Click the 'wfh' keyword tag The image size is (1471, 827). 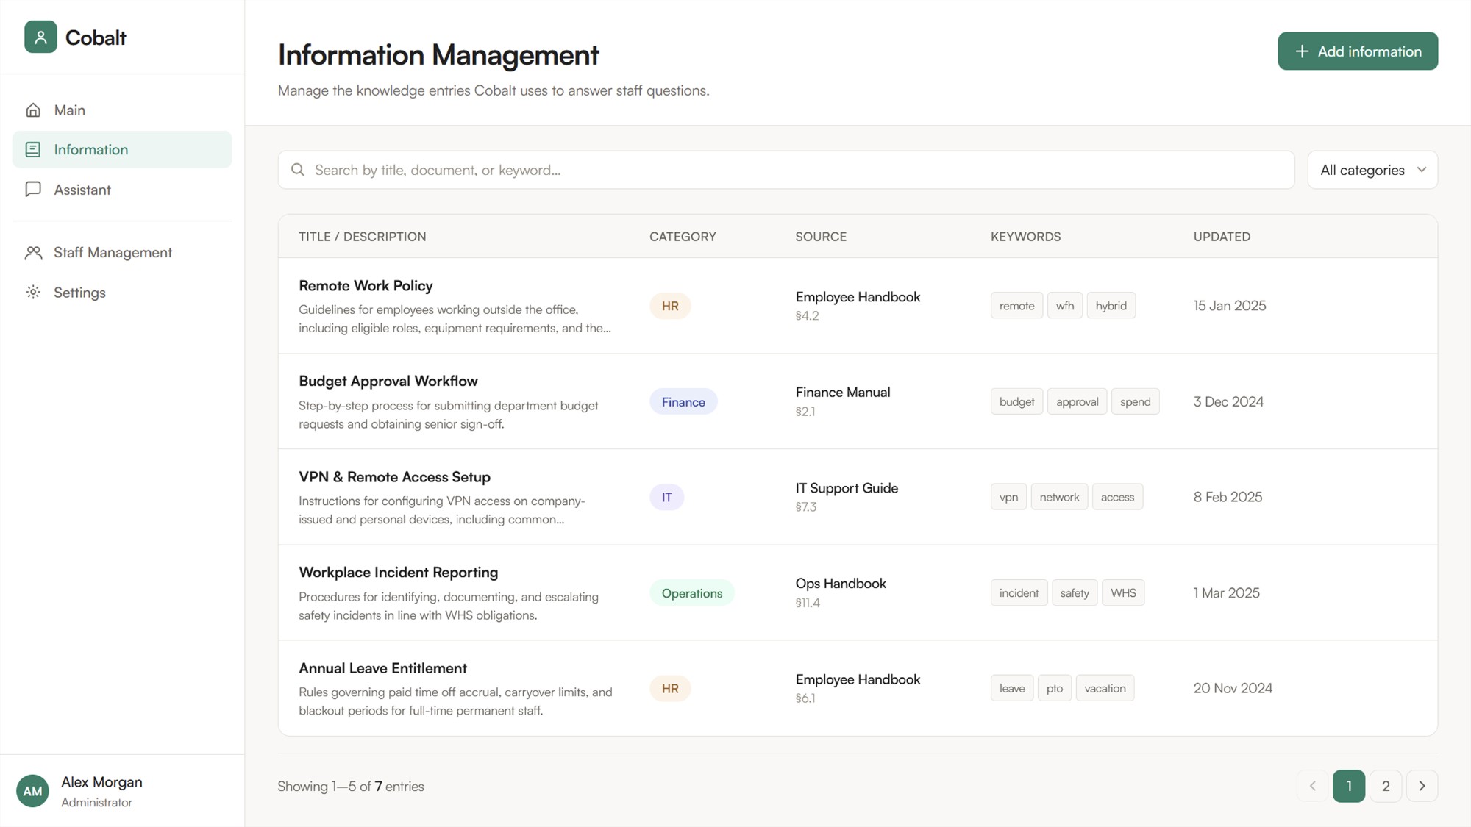1064,306
